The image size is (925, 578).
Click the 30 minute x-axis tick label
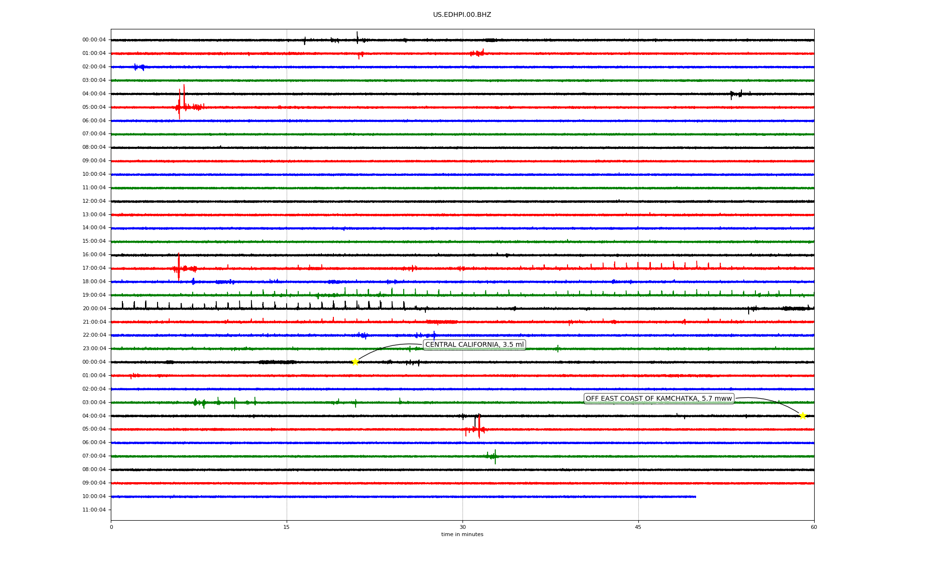[x=462, y=527]
